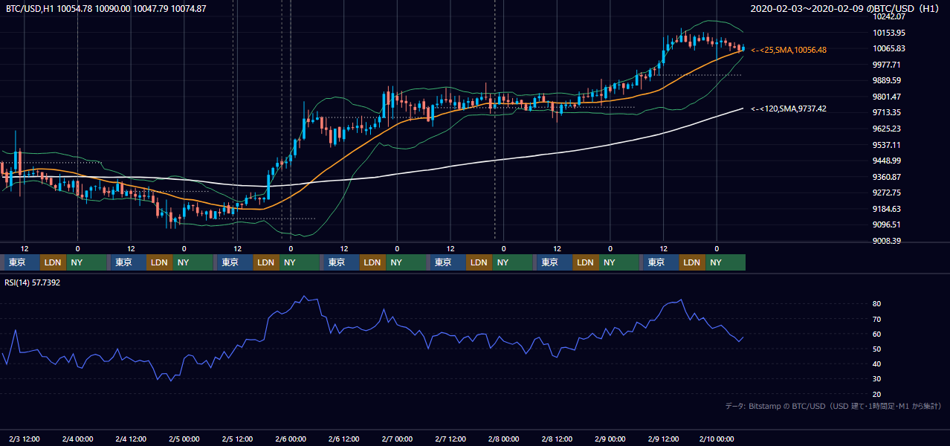Click the RSI(14) 57.7392 indicator label

[33, 282]
